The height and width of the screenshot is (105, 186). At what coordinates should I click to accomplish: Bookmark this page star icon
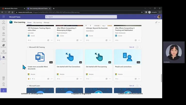pos(142,12)
